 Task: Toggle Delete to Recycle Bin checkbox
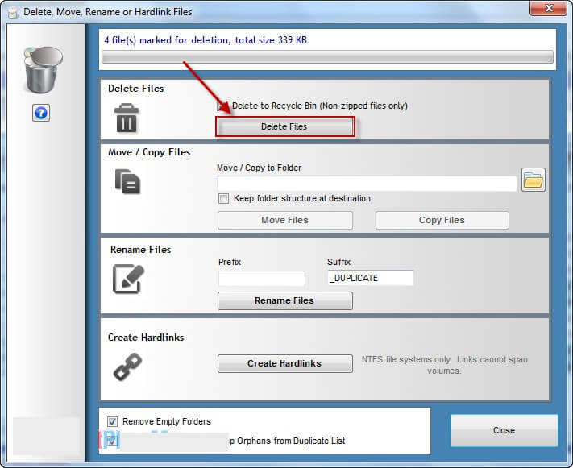(x=222, y=106)
